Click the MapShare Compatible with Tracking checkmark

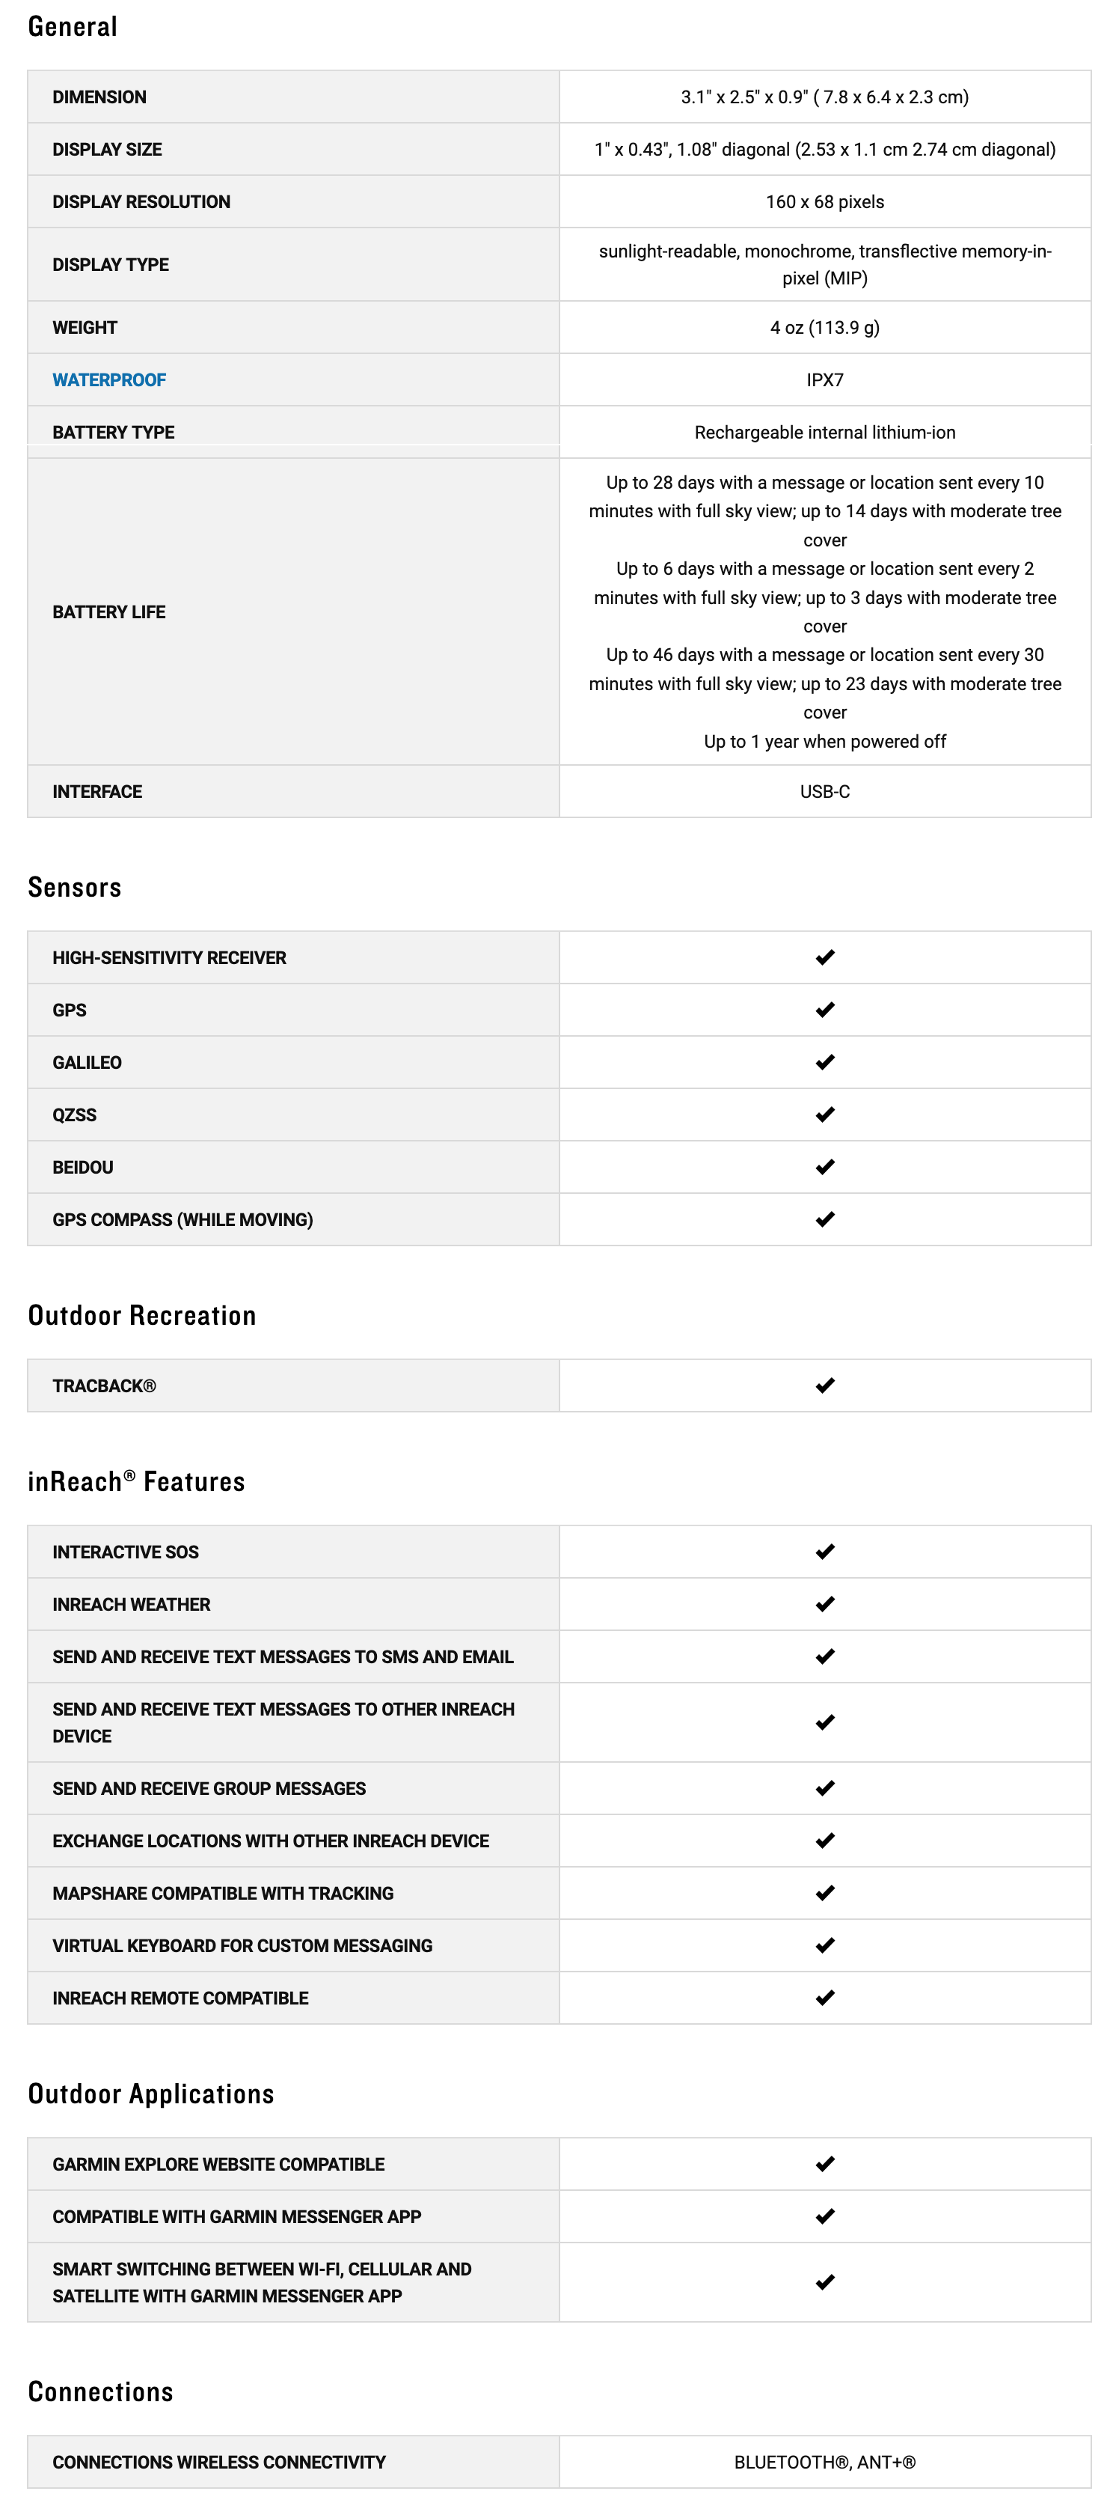click(824, 1893)
